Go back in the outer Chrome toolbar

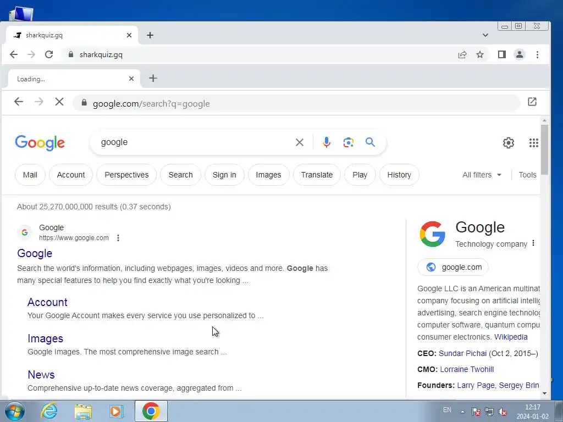tap(14, 54)
